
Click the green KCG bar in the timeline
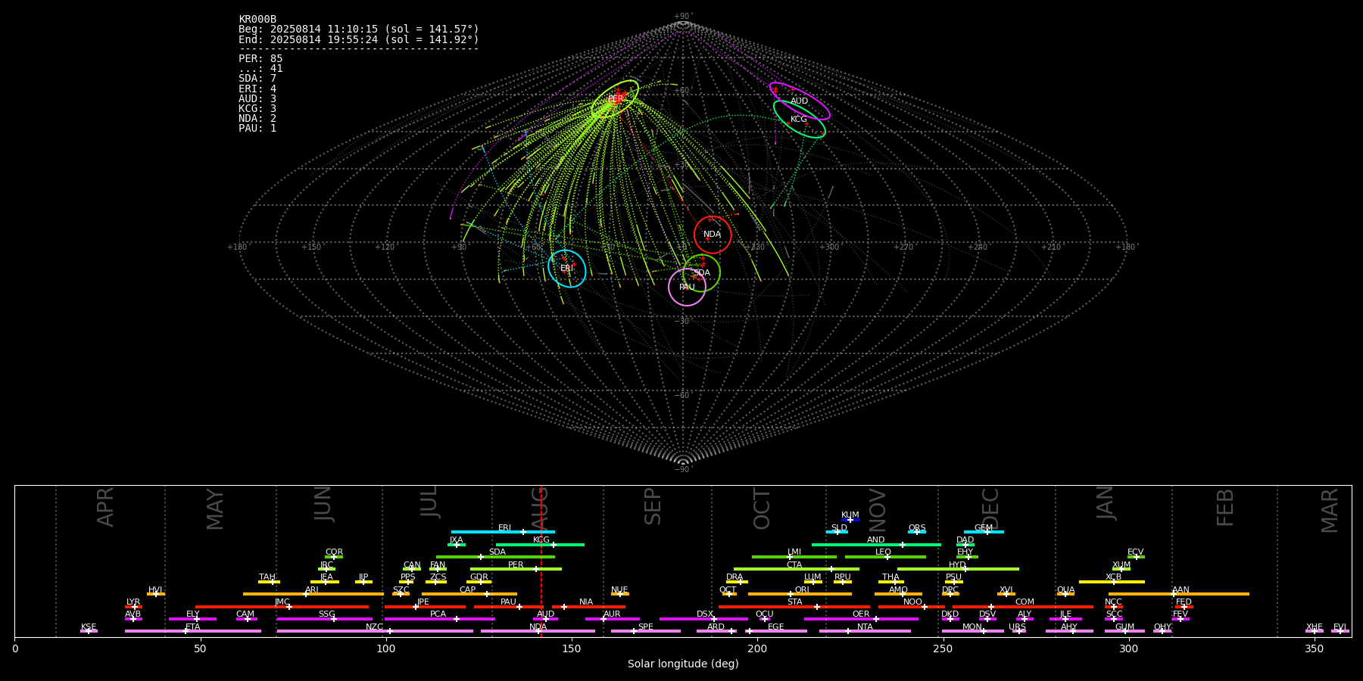click(x=540, y=544)
